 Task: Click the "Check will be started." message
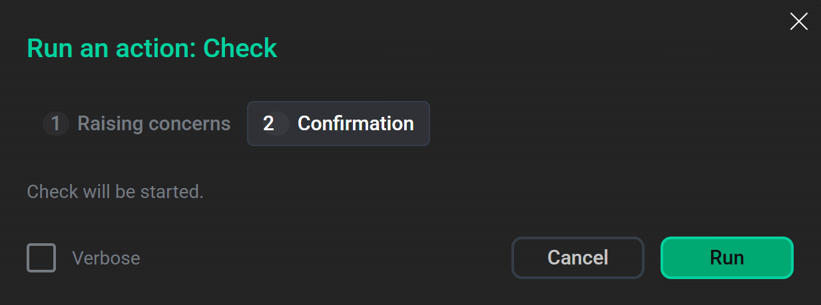pos(115,192)
